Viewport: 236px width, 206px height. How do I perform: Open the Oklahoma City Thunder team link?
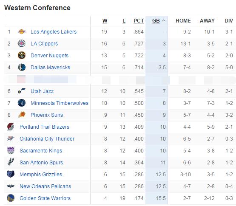click(x=47, y=138)
